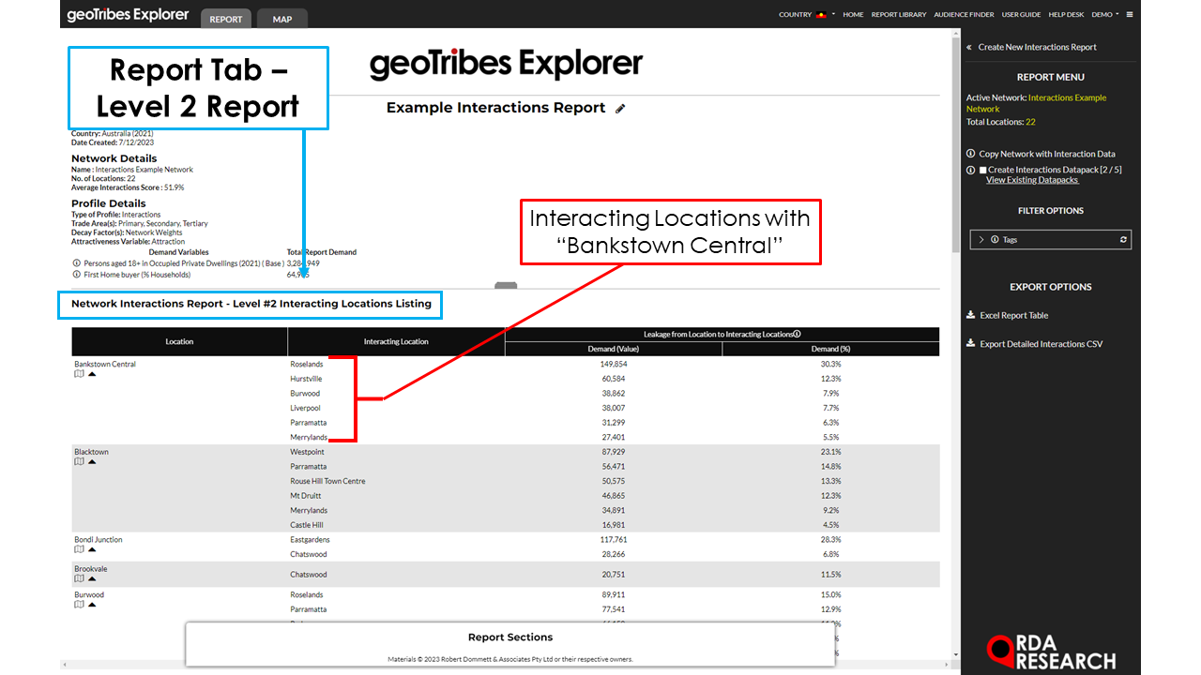Viewport: 1201px width, 675px height.
Task: Click the Interacting Location column header
Action: tap(396, 342)
